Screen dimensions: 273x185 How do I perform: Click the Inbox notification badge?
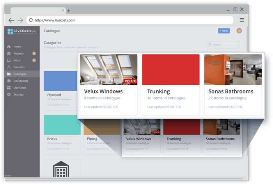point(34,60)
